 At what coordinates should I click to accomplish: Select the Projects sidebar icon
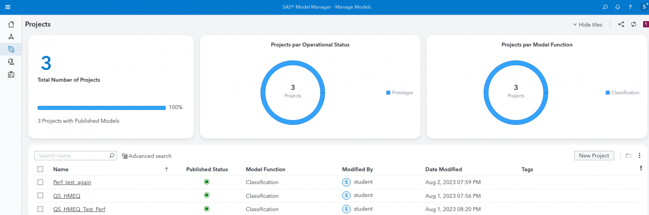pyautogui.click(x=11, y=49)
